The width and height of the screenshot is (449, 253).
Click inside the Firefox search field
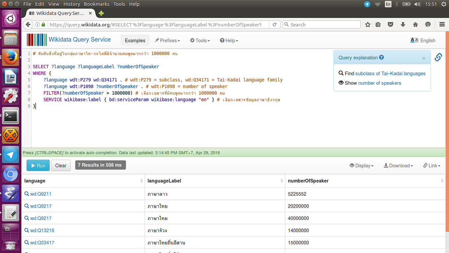point(321,24)
